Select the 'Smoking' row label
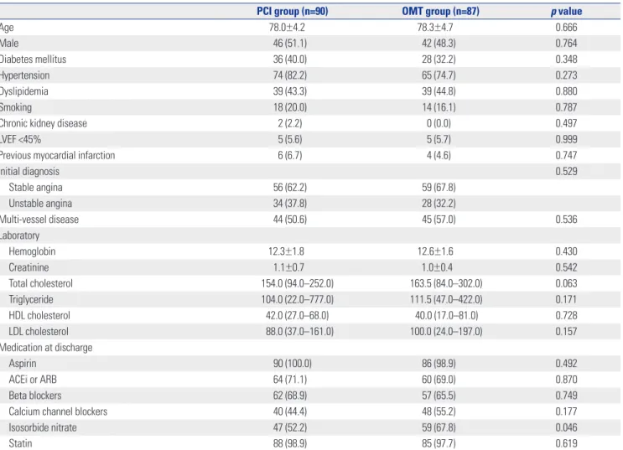The image size is (623, 450). point(16,107)
